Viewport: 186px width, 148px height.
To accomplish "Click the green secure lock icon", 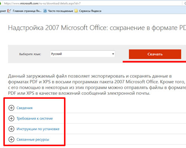I will [0, 3].
